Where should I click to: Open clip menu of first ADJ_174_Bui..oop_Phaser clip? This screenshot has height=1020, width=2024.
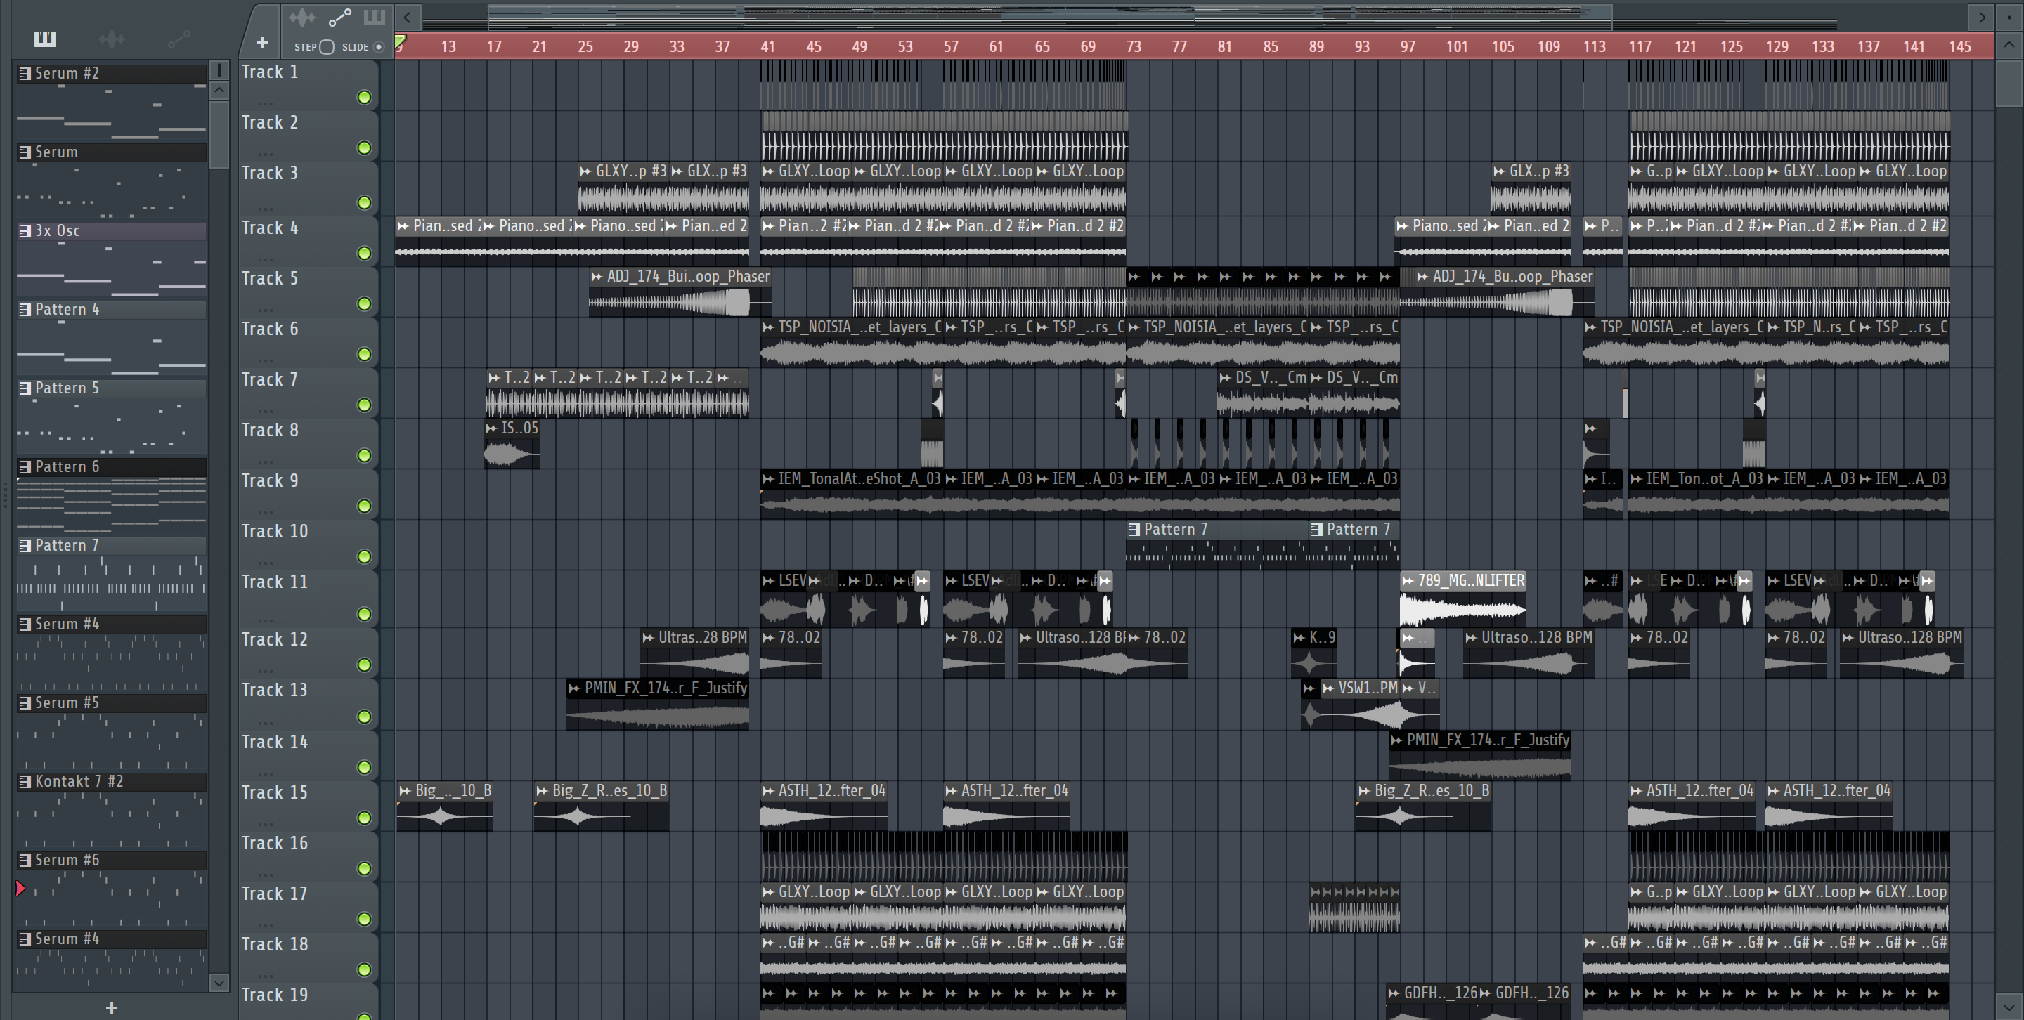click(x=597, y=277)
